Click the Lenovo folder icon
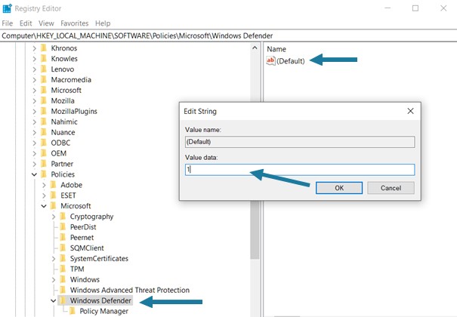The image size is (457, 317). [44, 69]
